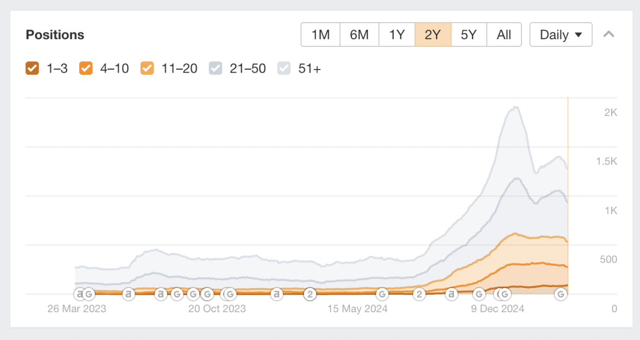Click the G marker between the two '2' markers
This screenshot has height=340, width=640.
click(382, 294)
